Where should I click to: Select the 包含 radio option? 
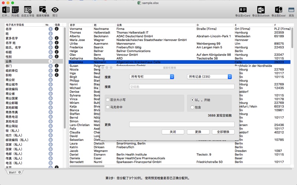(x=192, y=107)
